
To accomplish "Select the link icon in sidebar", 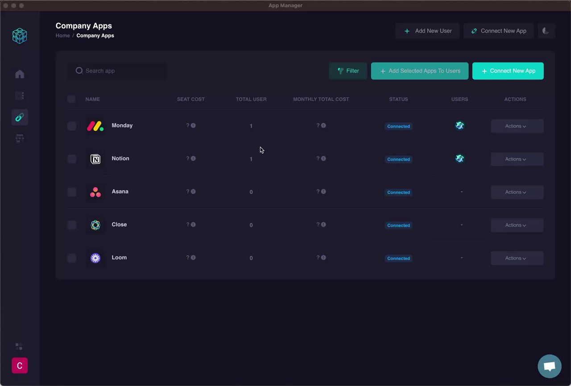I will point(20,117).
